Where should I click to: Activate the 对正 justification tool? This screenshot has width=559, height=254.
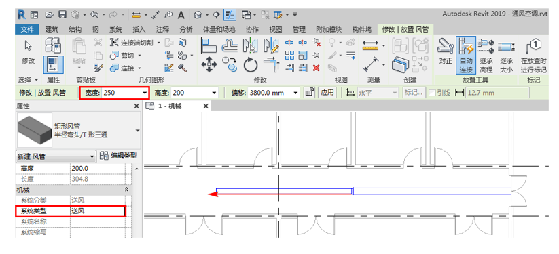pyautogui.click(x=445, y=54)
